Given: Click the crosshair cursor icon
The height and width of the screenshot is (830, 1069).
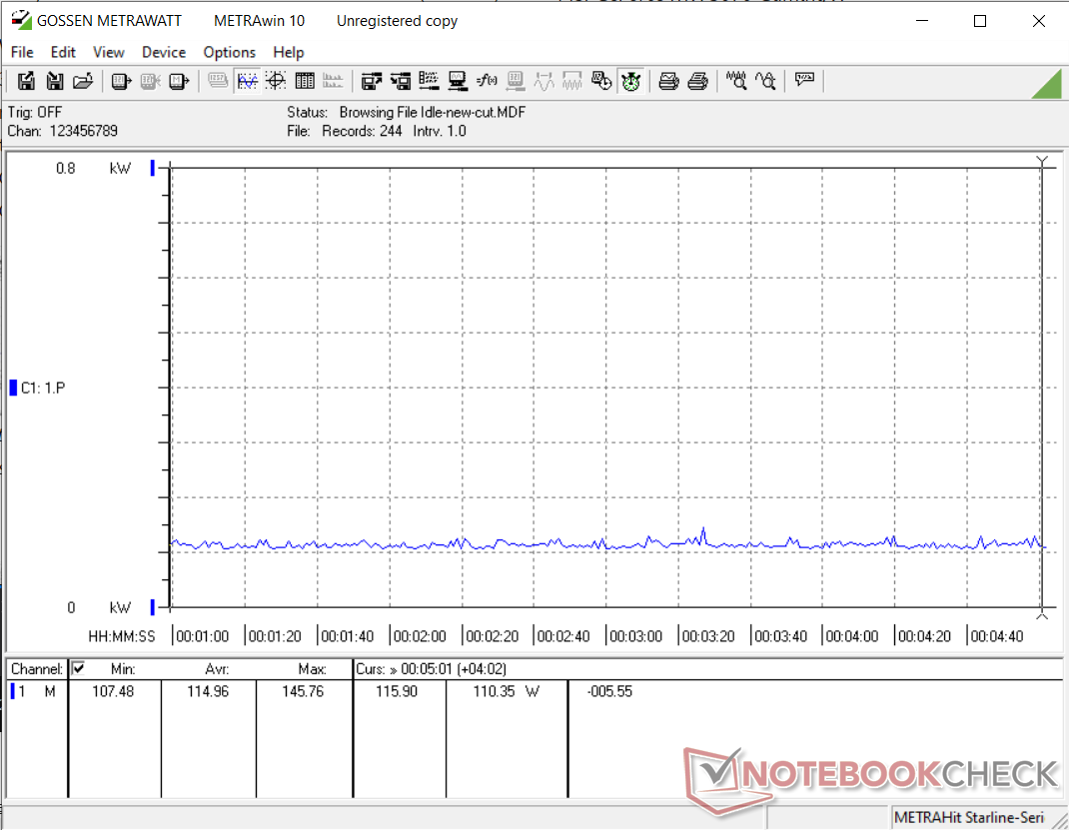Looking at the screenshot, I should [x=276, y=81].
